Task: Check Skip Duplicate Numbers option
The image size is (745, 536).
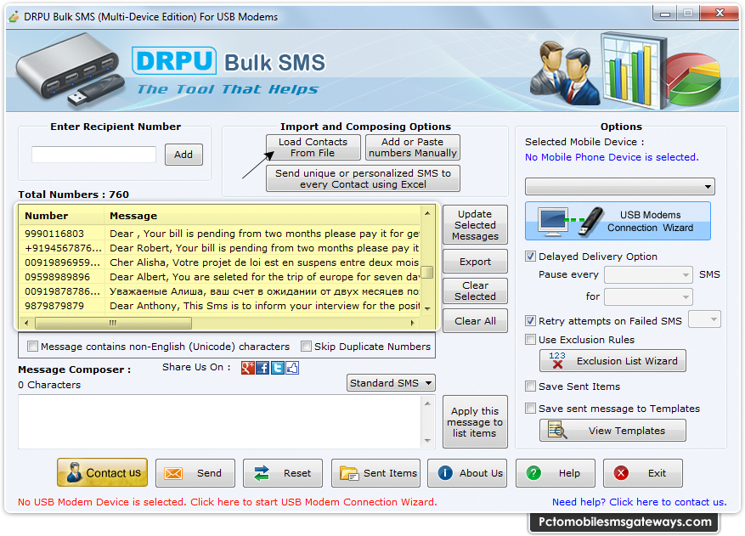Action: point(306,347)
